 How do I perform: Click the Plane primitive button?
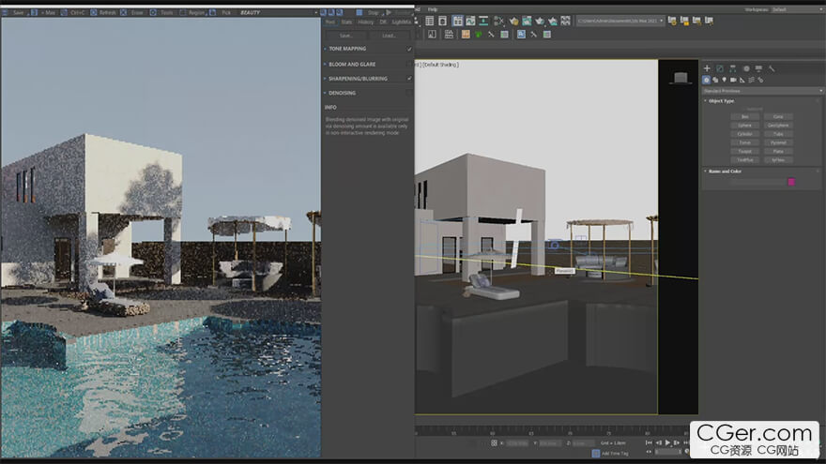pyautogui.click(x=778, y=151)
